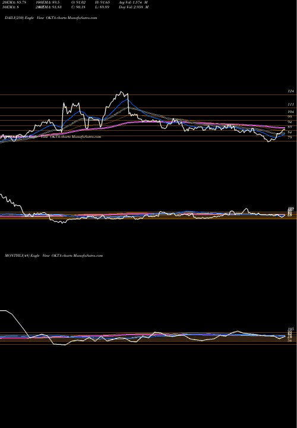Click the Avg Vol 1.574 M text

pos(133,2)
